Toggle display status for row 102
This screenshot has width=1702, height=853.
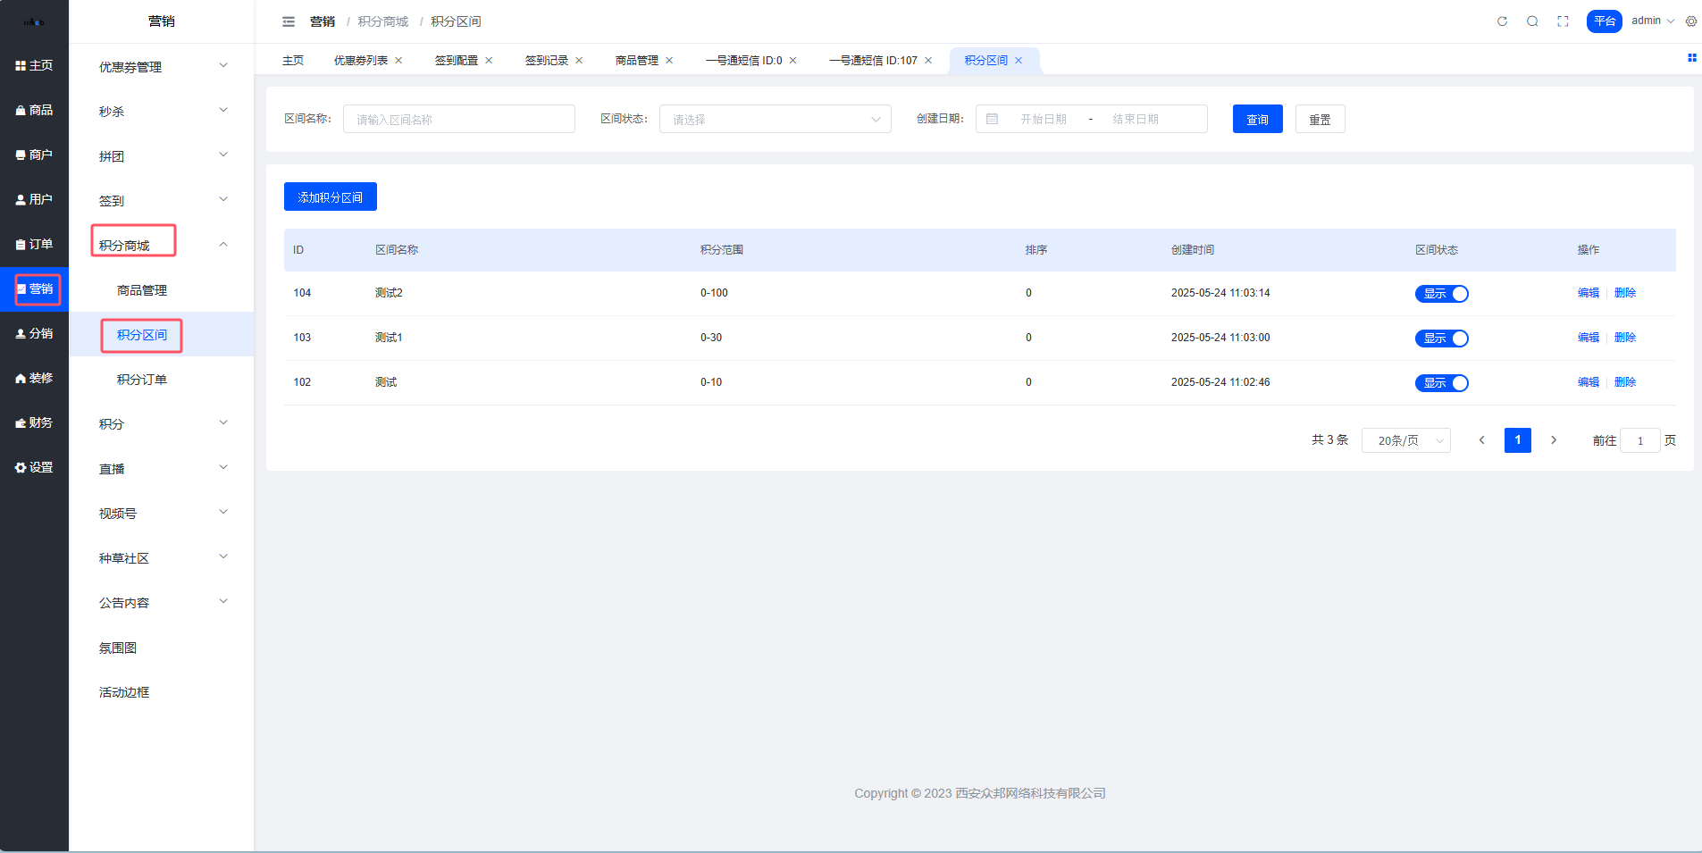1441,383
